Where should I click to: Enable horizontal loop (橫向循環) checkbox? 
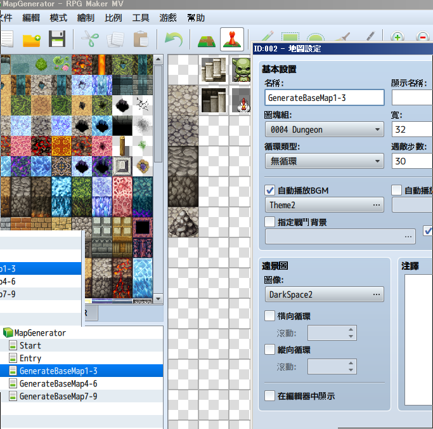269,315
